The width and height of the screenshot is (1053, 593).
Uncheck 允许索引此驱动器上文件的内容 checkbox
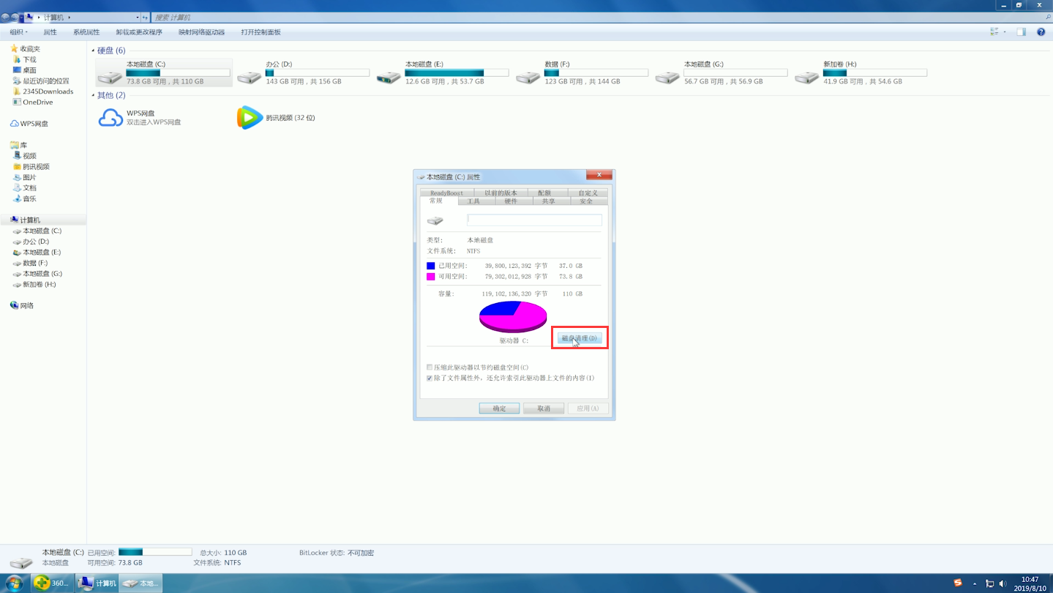[x=430, y=378]
